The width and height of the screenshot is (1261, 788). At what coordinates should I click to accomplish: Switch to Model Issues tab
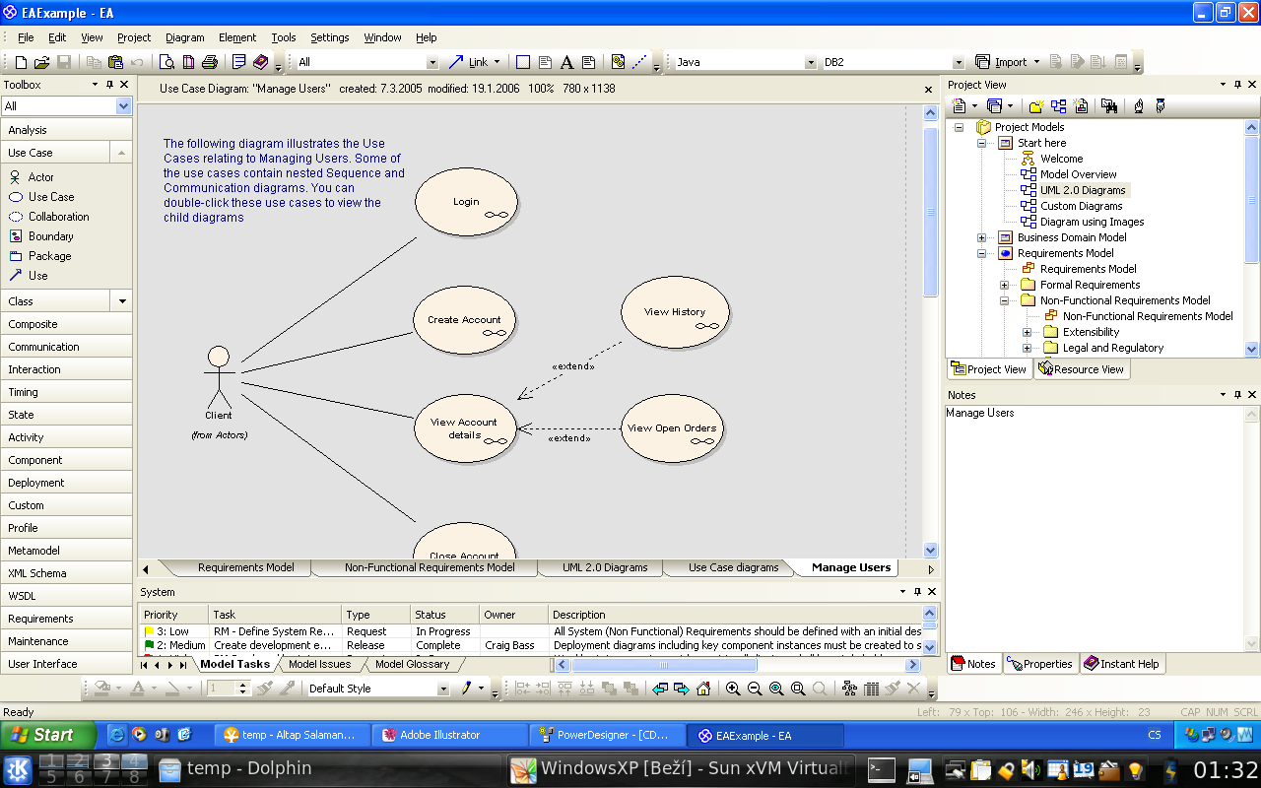[319, 664]
